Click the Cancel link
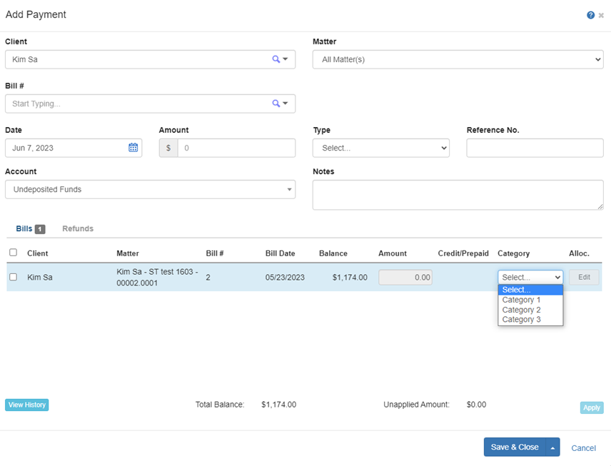This screenshot has width=611, height=466. tap(583, 448)
